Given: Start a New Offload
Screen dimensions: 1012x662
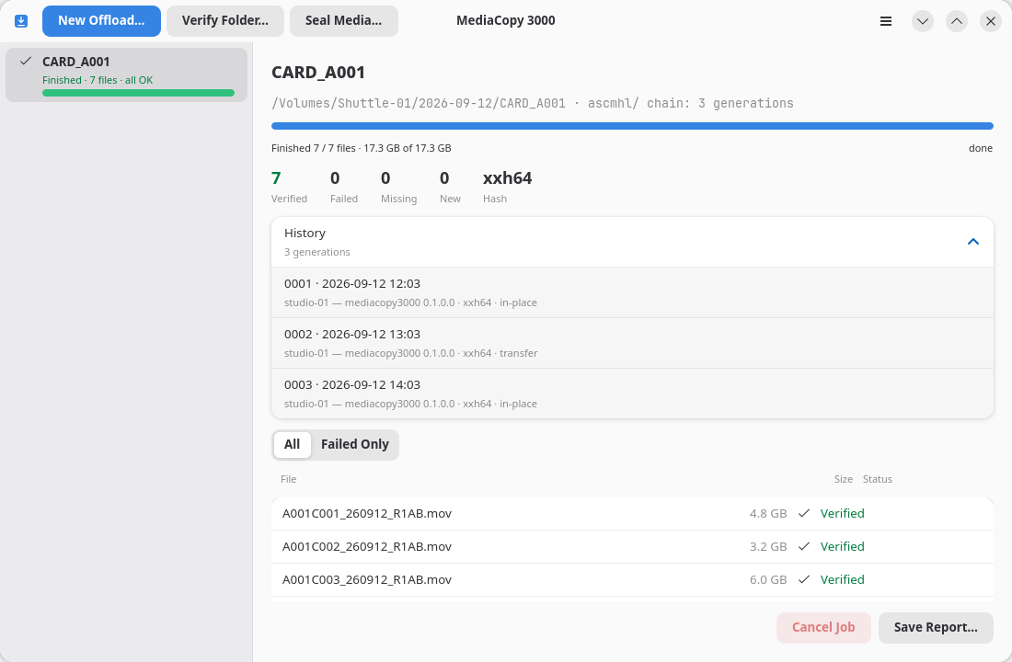Looking at the screenshot, I should click(x=101, y=21).
